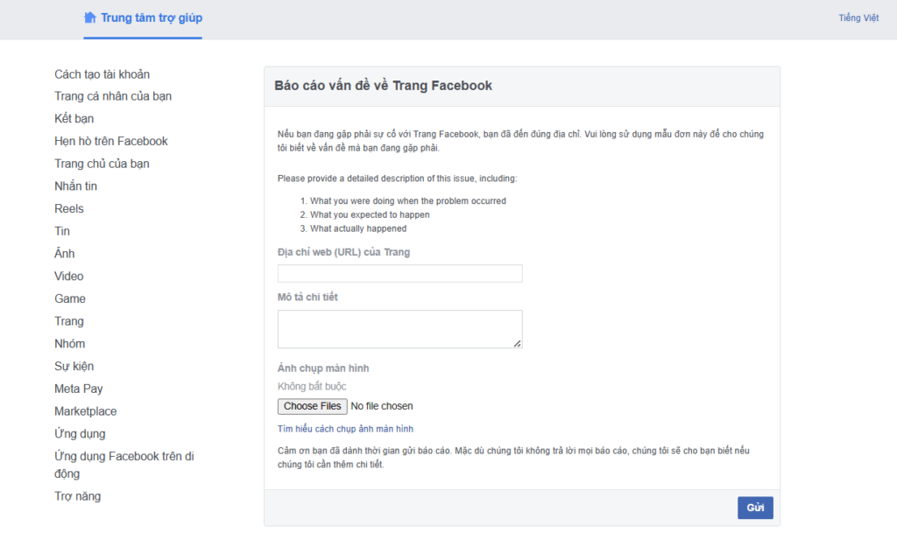
Task: Click the Mô tả chi tiết textarea
Action: (x=399, y=329)
